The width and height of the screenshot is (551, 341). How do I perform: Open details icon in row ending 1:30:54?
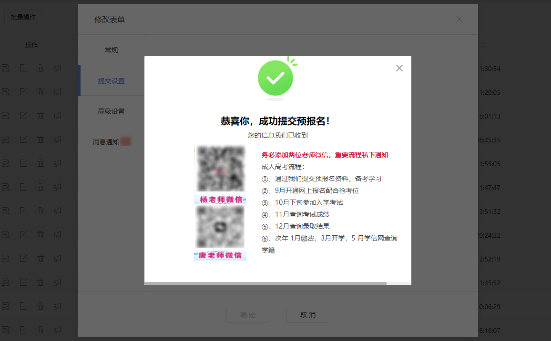click(x=6, y=68)
